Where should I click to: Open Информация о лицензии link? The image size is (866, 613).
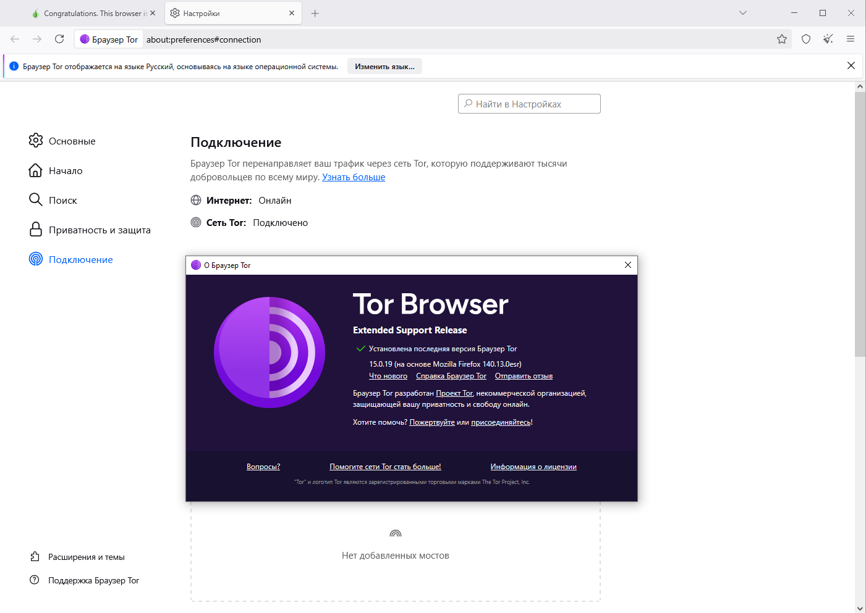[533, 467]
